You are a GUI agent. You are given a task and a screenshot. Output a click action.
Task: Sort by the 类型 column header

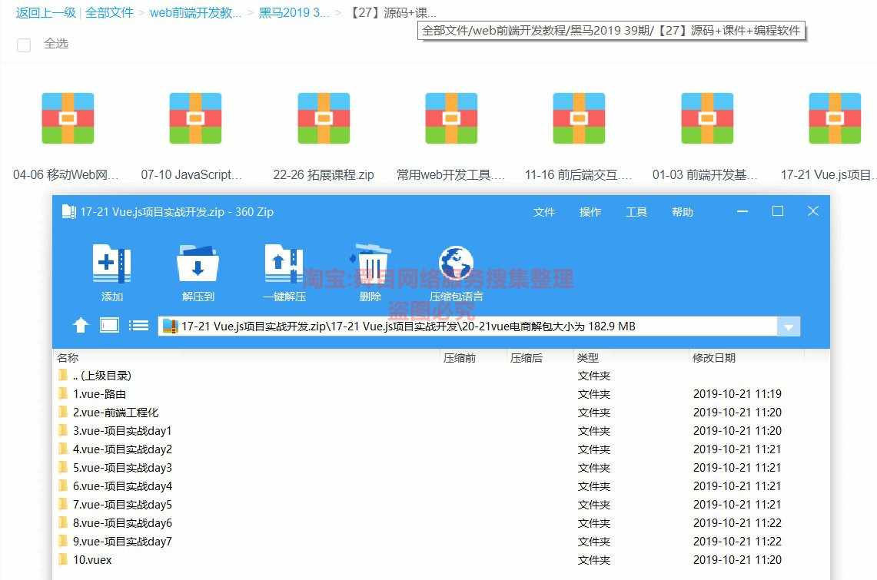click(x=588, y=358)
